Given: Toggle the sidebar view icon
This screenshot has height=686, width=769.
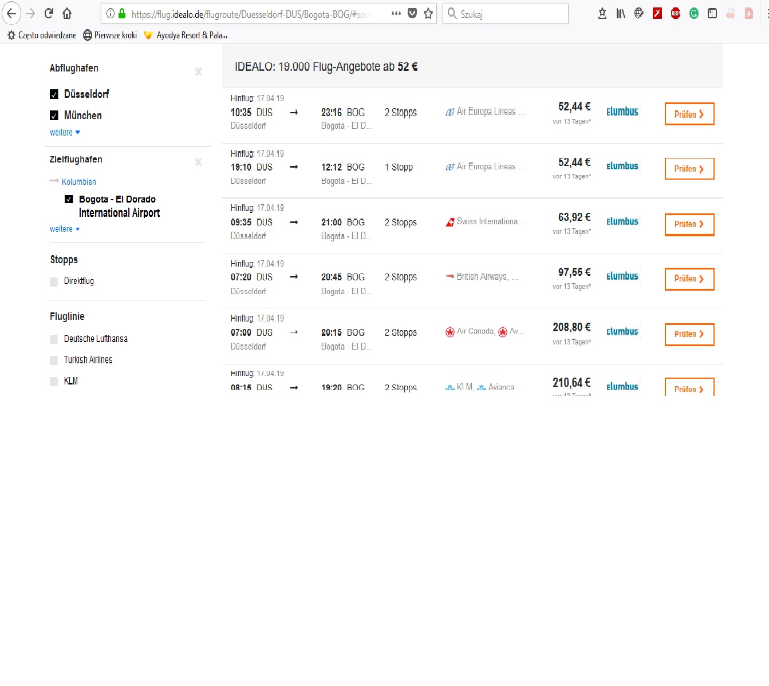Looking at the screenshot, I should pos(712,14).
